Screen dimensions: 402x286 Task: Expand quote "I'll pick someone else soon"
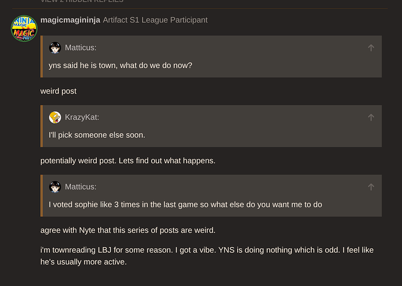[97, 135]
